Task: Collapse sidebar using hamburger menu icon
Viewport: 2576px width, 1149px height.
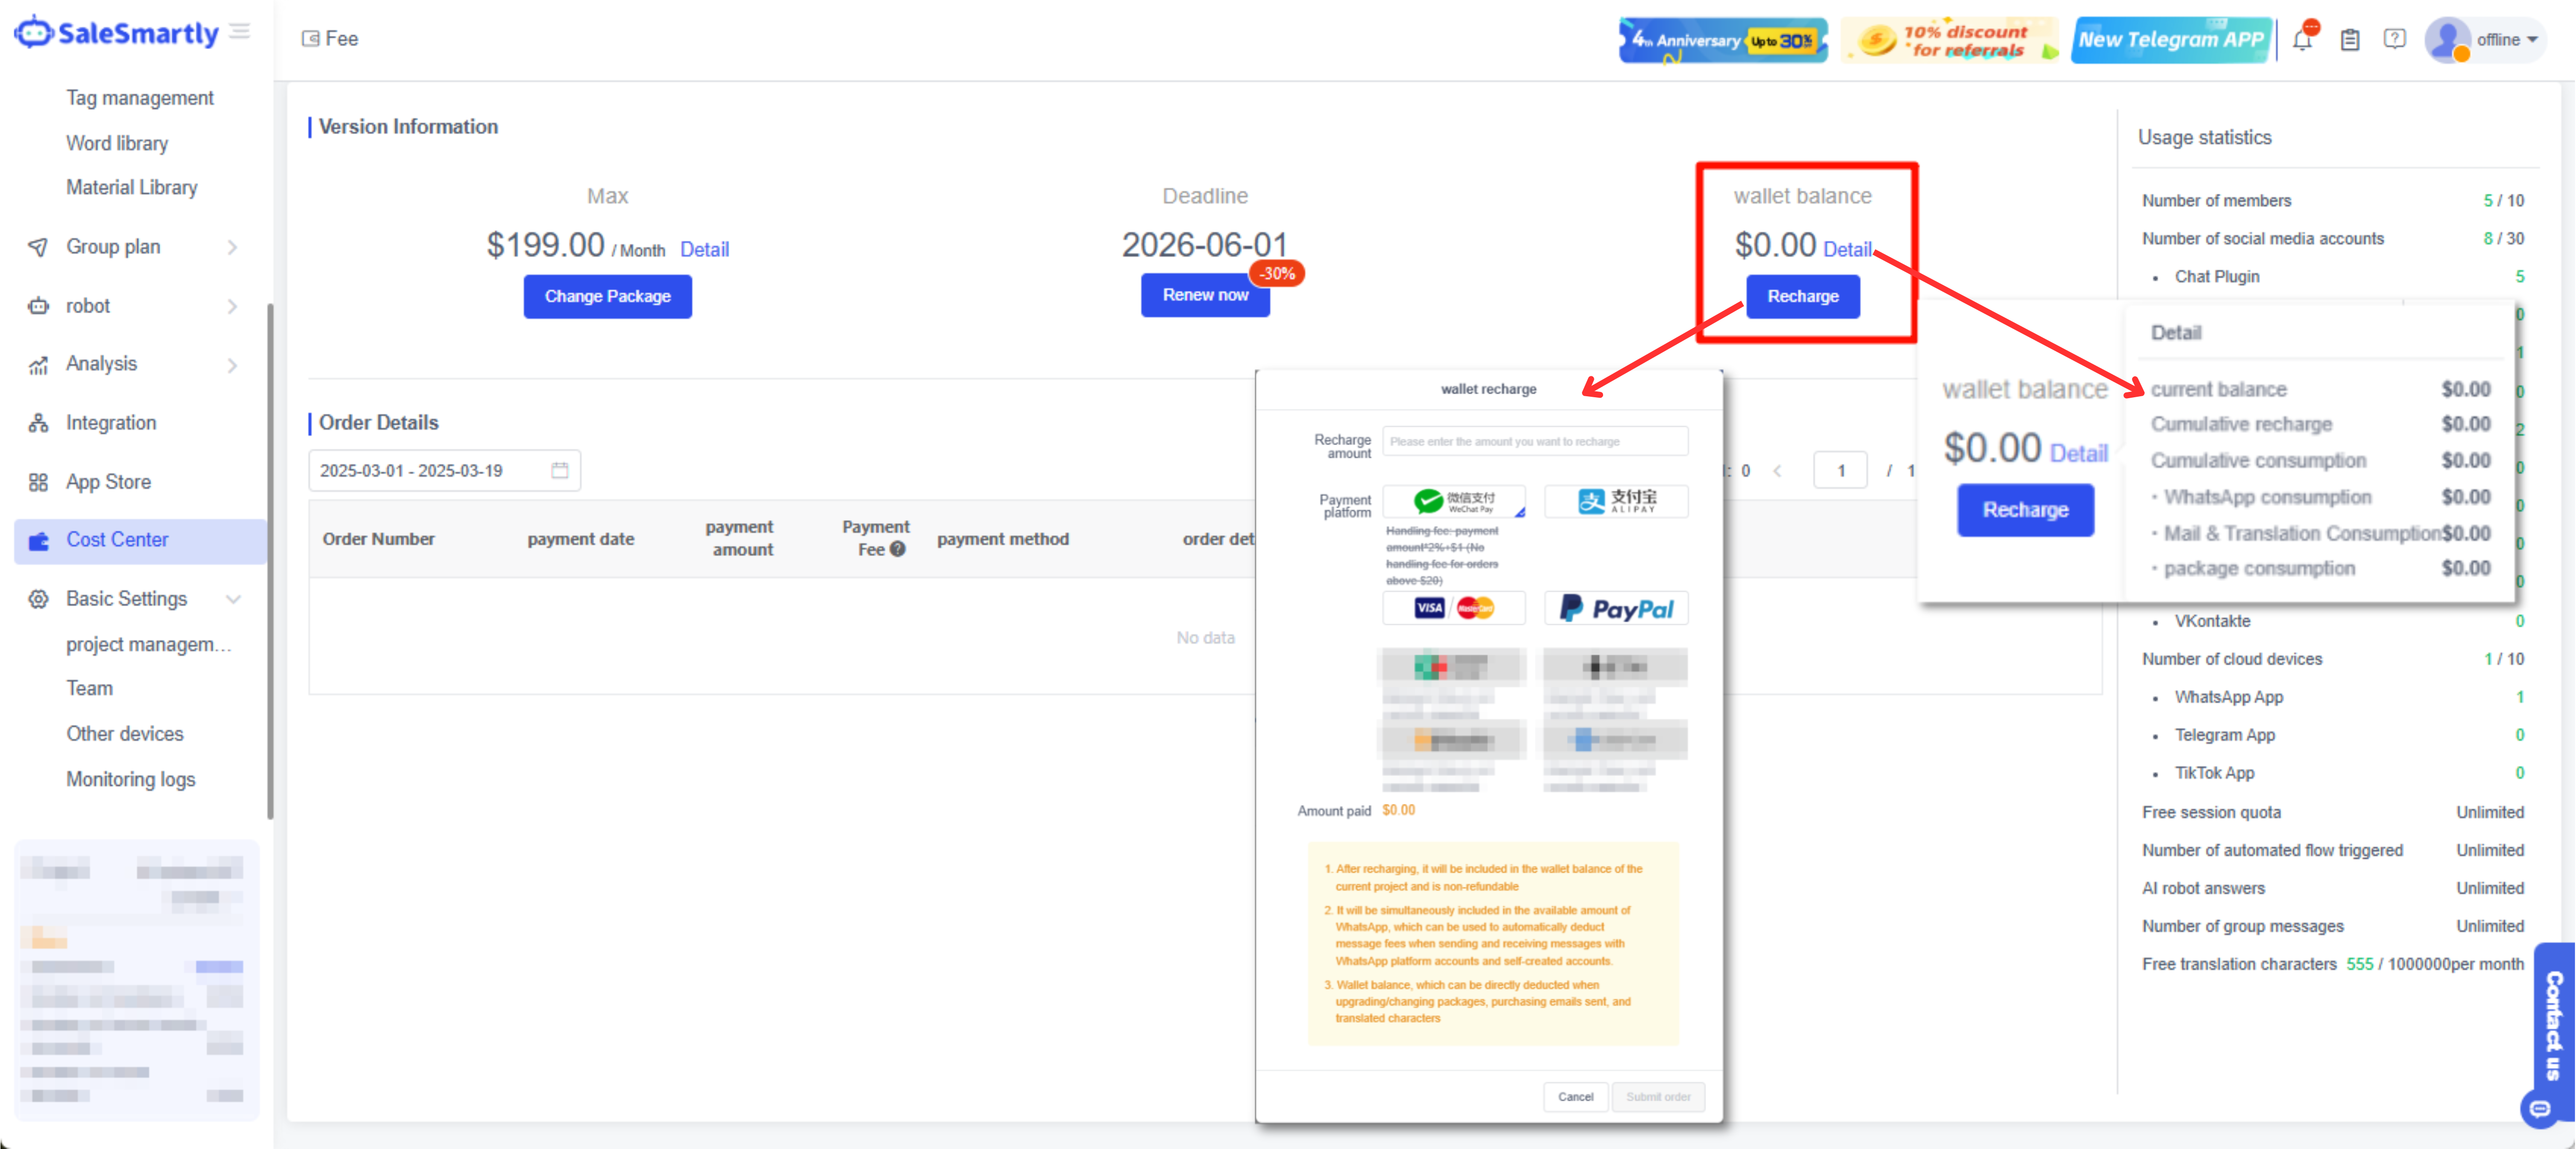Action: (240, 32)
